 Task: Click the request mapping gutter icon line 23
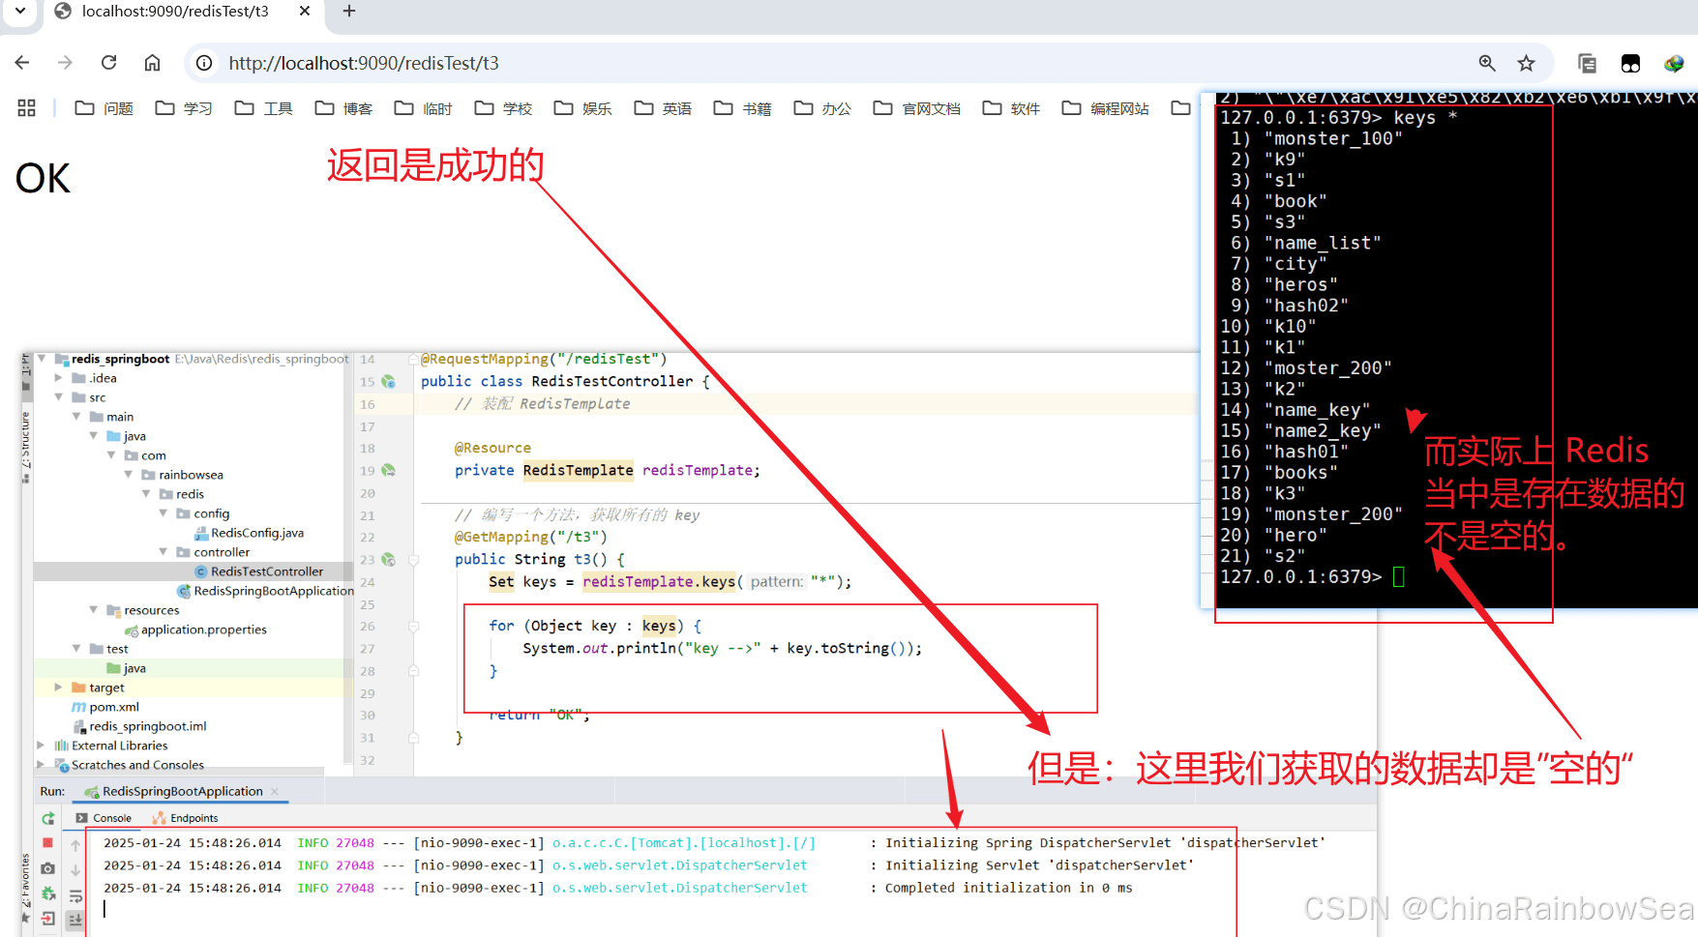click(x=388, y=560)
